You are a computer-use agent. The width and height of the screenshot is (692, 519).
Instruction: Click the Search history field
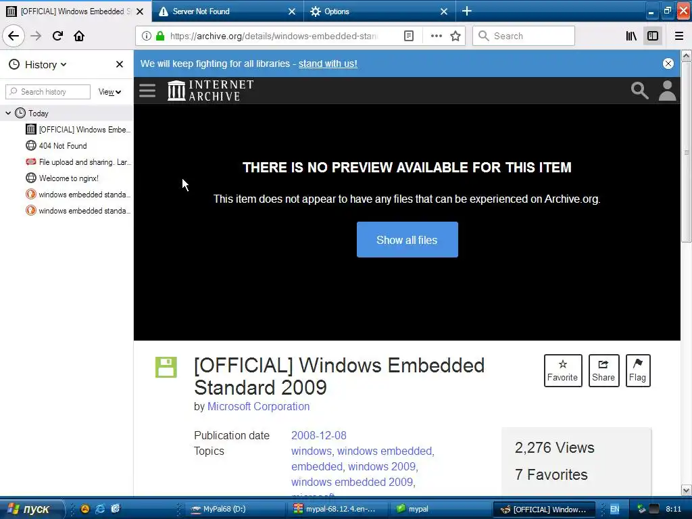(x=48, y=92)
